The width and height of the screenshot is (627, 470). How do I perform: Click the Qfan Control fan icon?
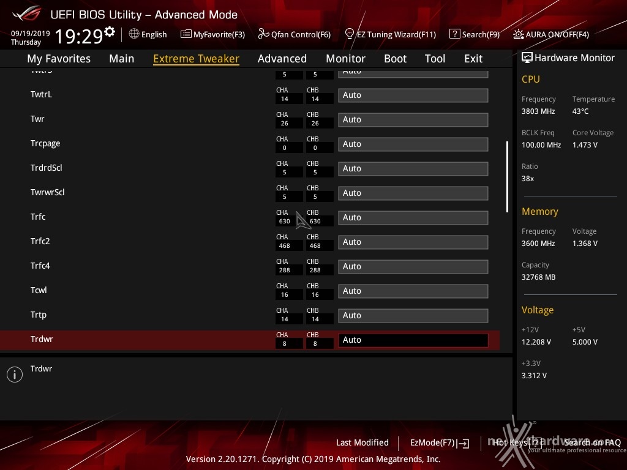[263, 34]
